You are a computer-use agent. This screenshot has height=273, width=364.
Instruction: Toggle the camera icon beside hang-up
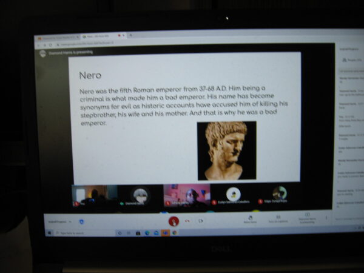201,221
